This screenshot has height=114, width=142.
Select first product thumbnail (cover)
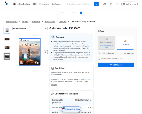[7, 30]
